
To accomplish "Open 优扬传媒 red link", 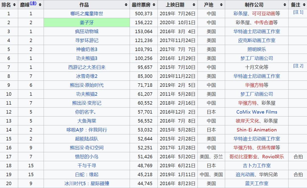I will click(x=266, y=148).
